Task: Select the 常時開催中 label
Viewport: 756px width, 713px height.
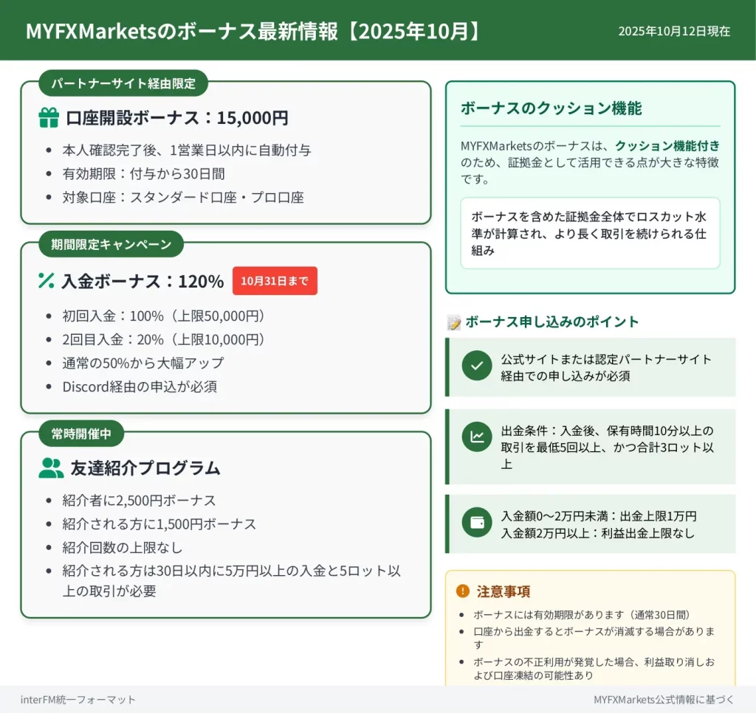Action: tap(81, 434)
